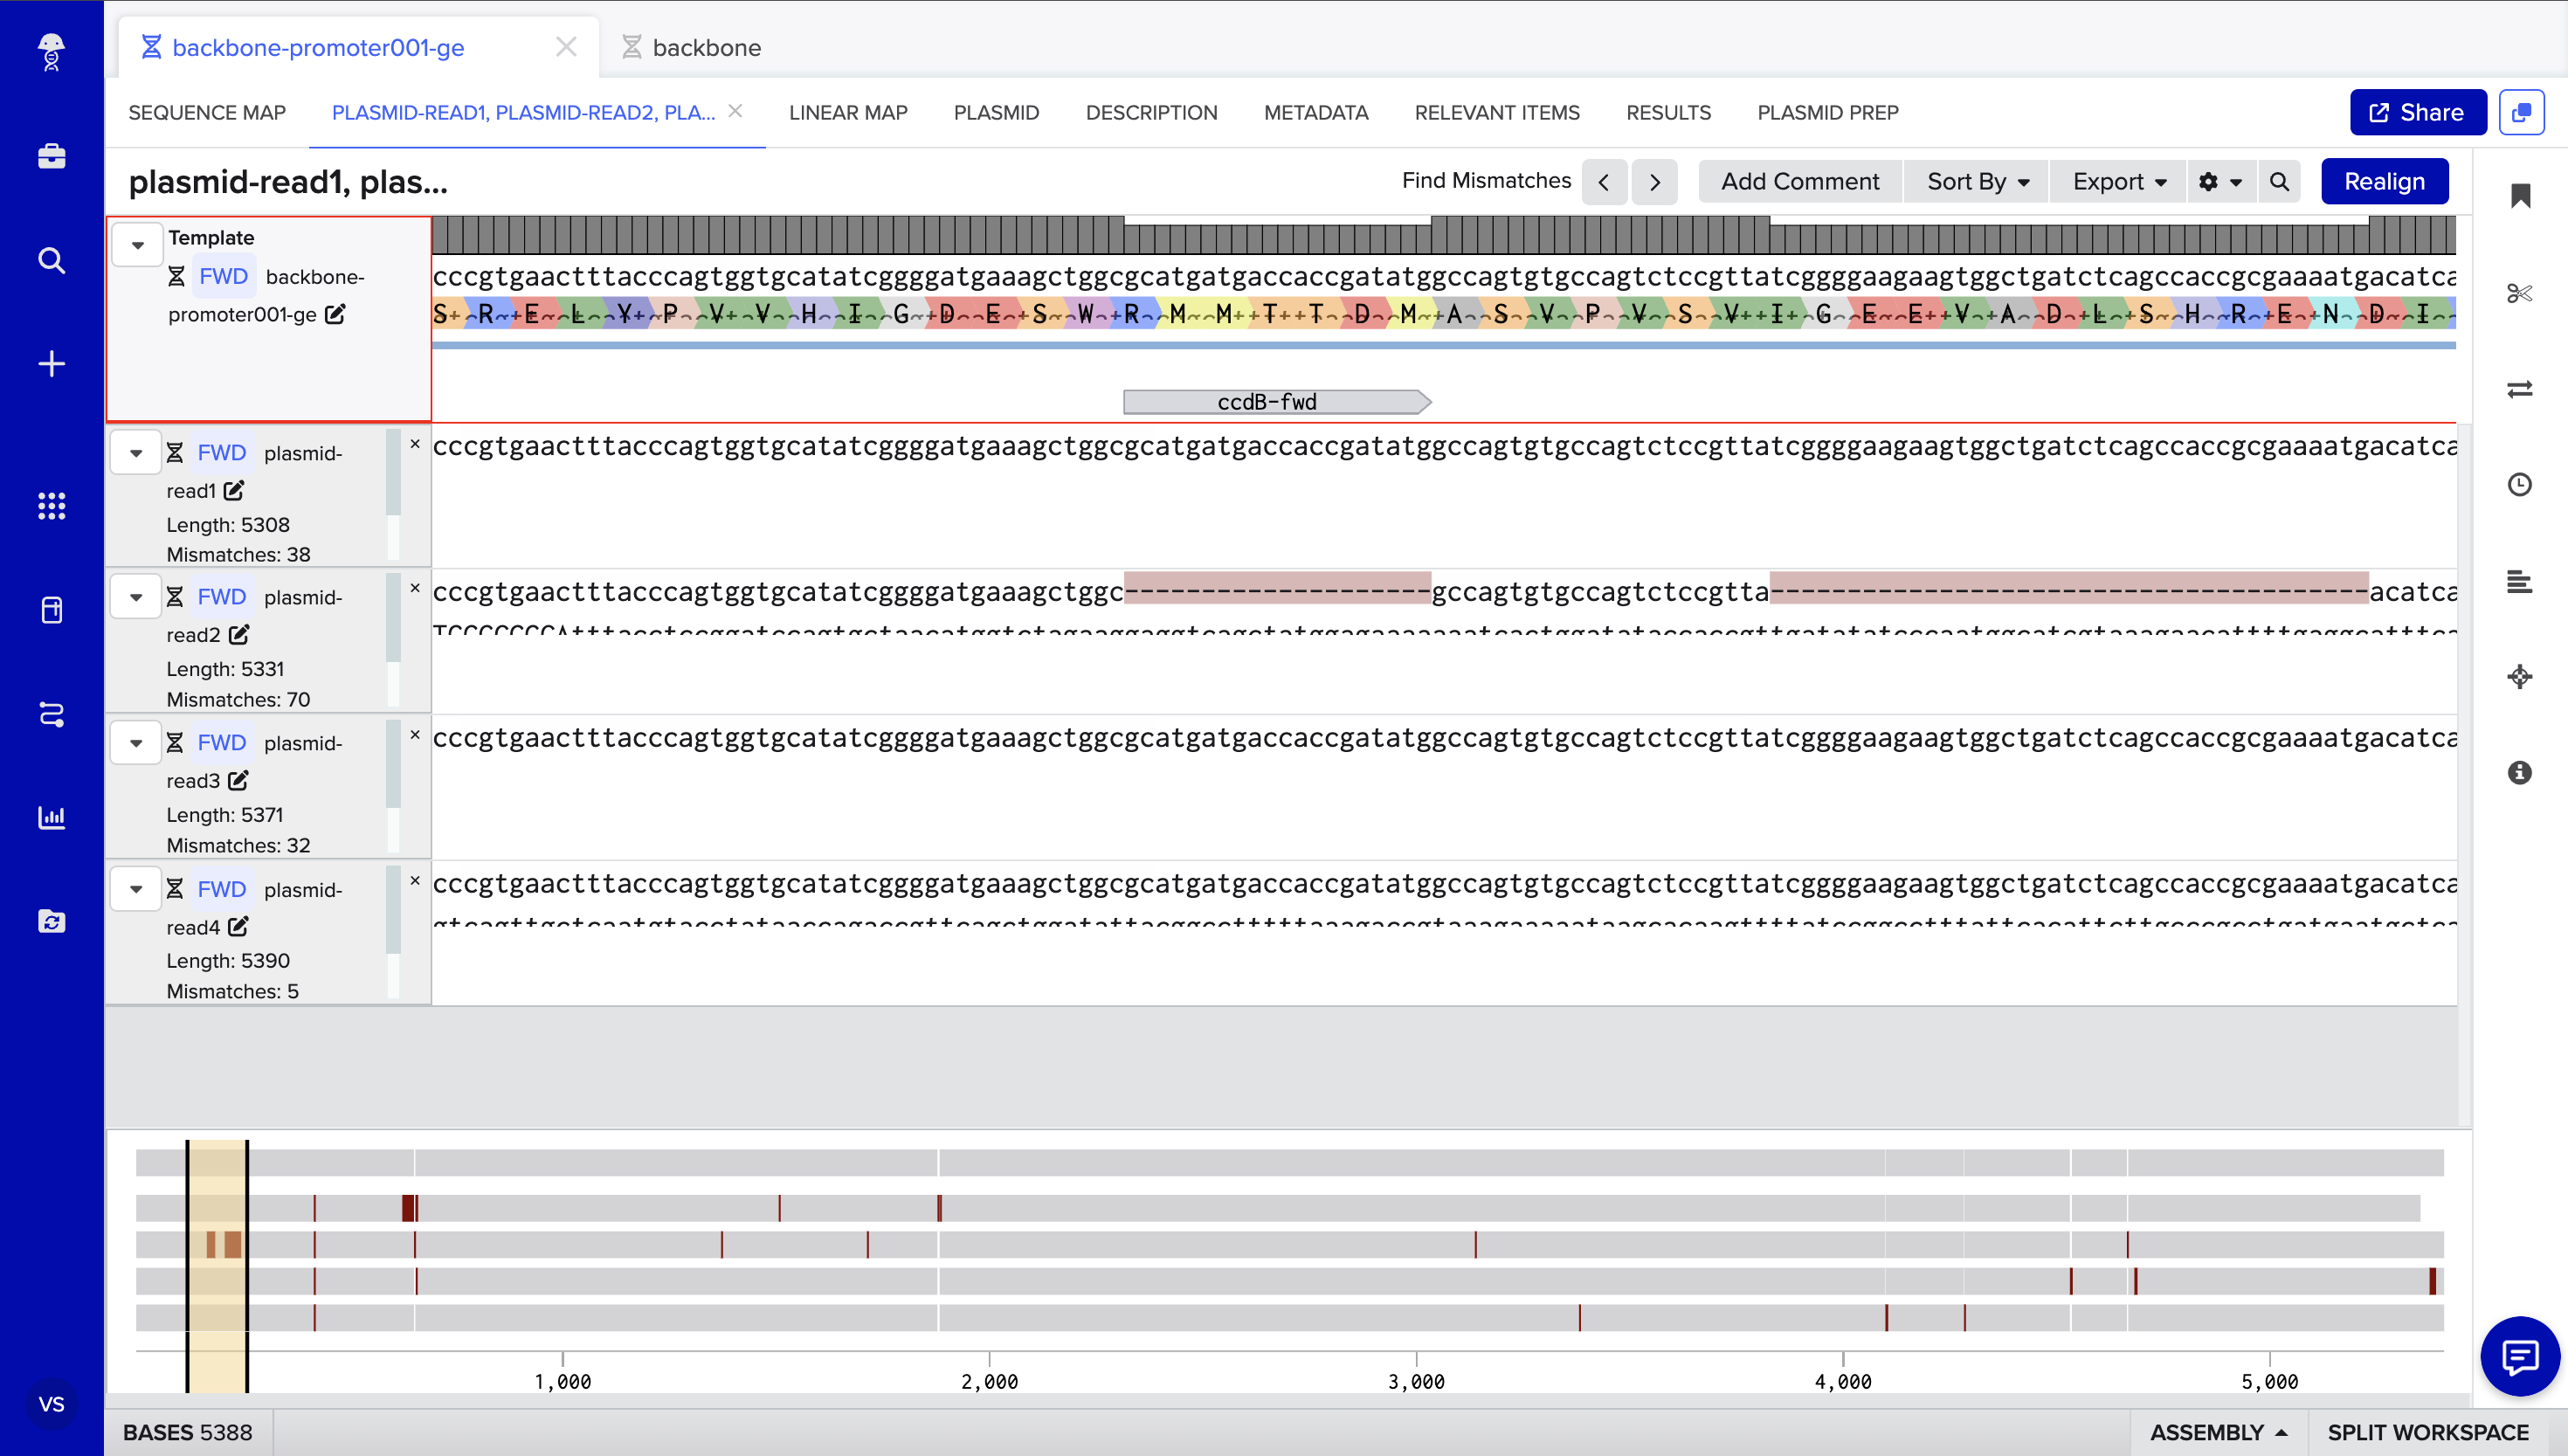This screenshot has width=2568, height=1456.
Task: Go to next mismatch arrow
Action: pyautogui.click(x=1655, y=182)
